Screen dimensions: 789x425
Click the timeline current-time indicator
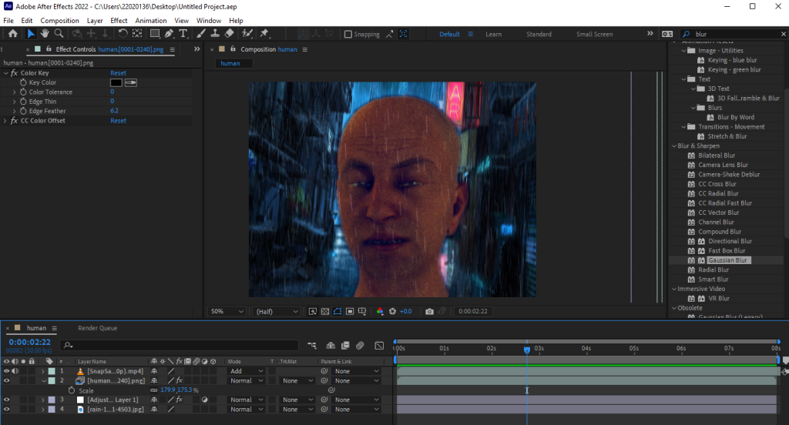coord(527,350)
